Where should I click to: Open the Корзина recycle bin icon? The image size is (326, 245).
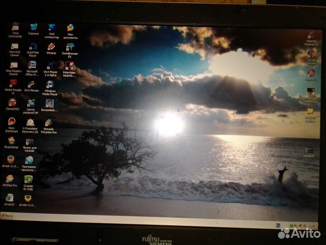34,29
